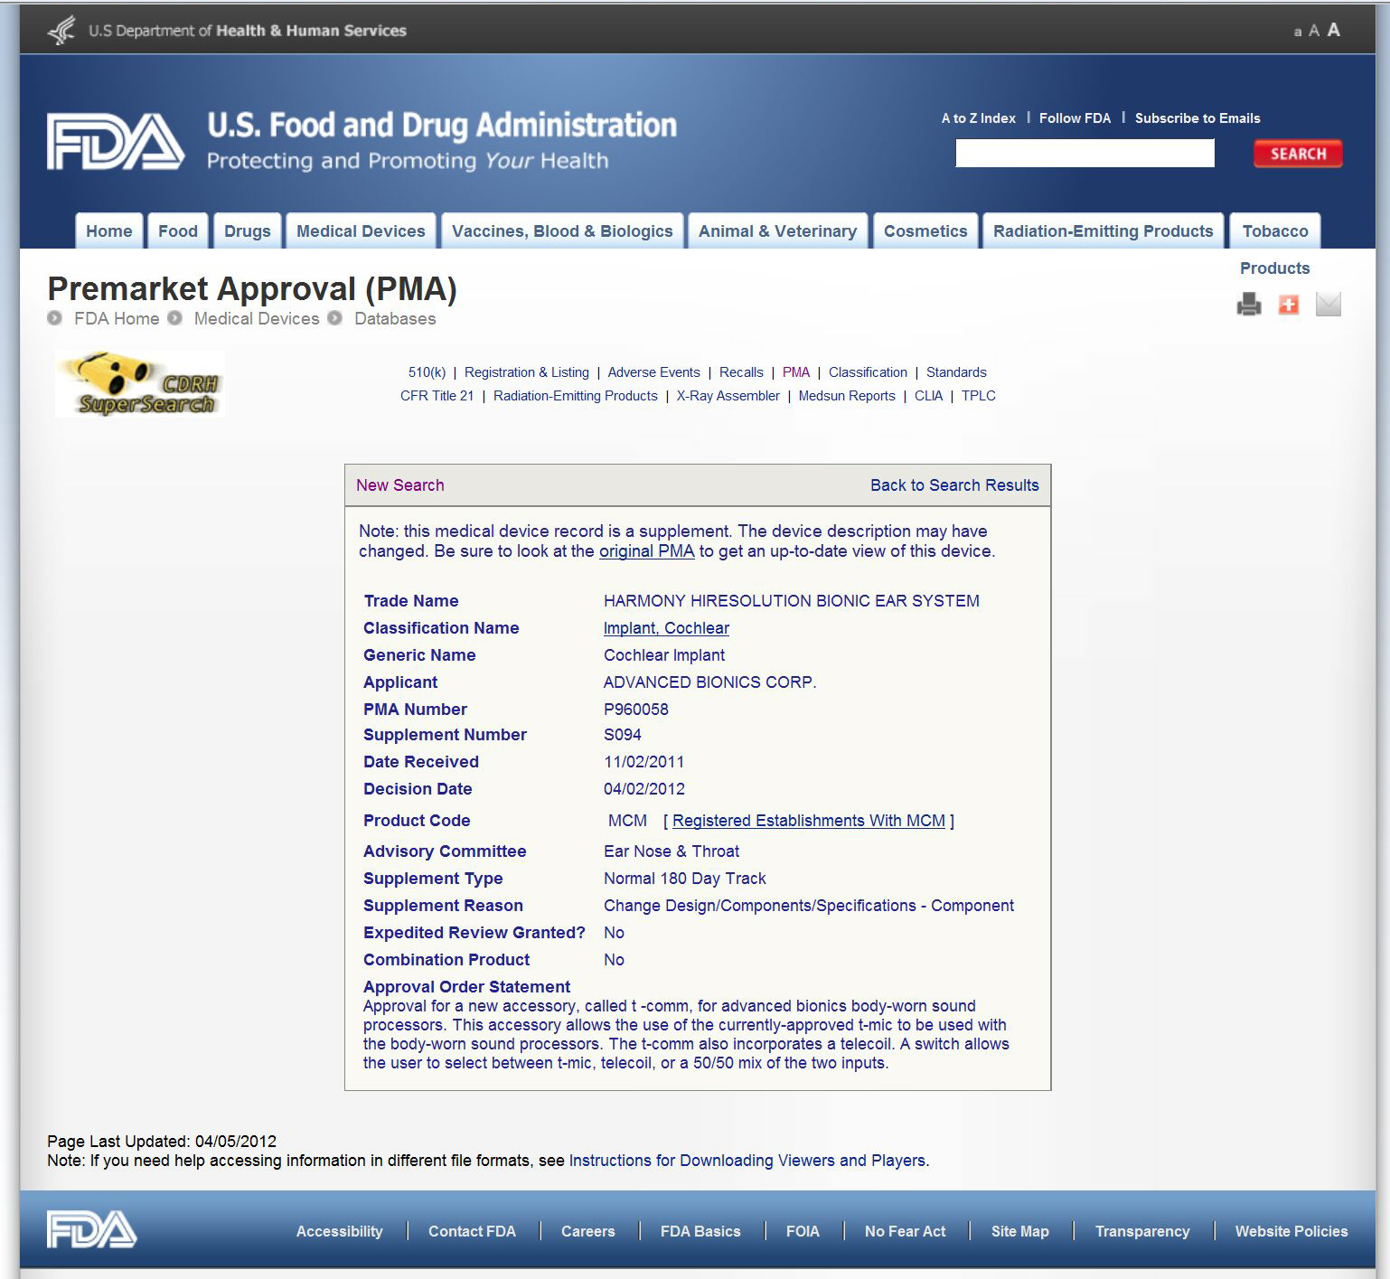Open the CDRH SuperSearch binoculars logo
This screenshot has width=1390, height=1279.
(140, 385)
